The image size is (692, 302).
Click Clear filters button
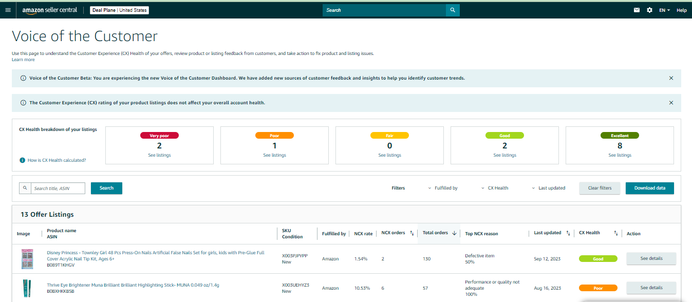(600, 188)
